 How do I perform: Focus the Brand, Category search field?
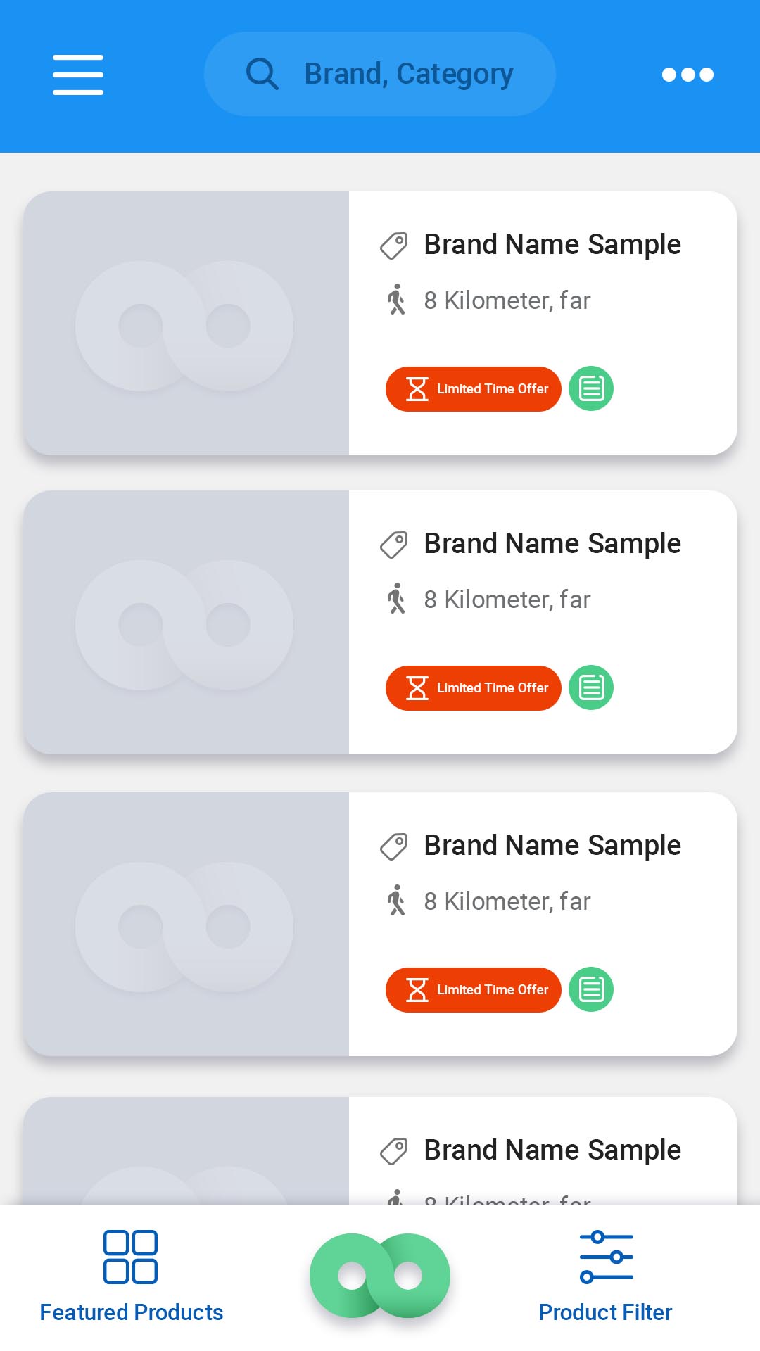tap(408, 74)
